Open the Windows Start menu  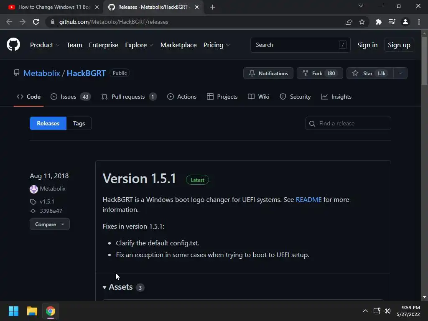[13, 311]
